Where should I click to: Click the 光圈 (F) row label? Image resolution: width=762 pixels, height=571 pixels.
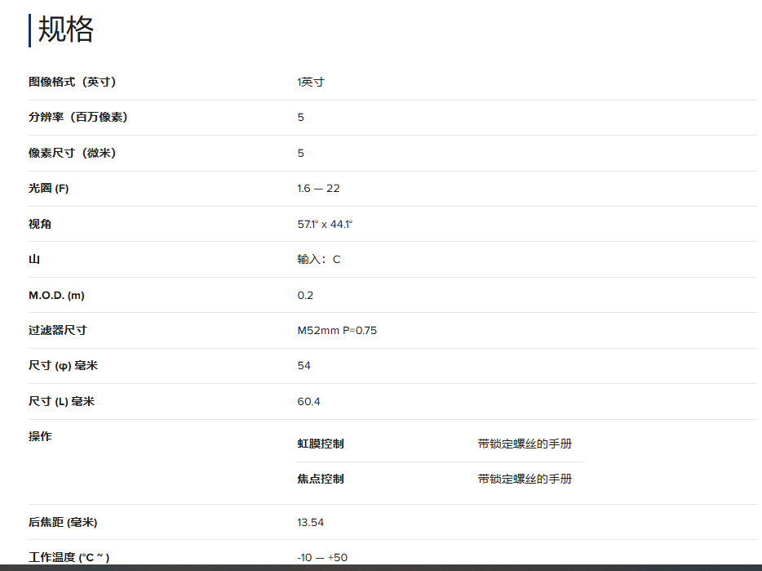click(49, 189)
